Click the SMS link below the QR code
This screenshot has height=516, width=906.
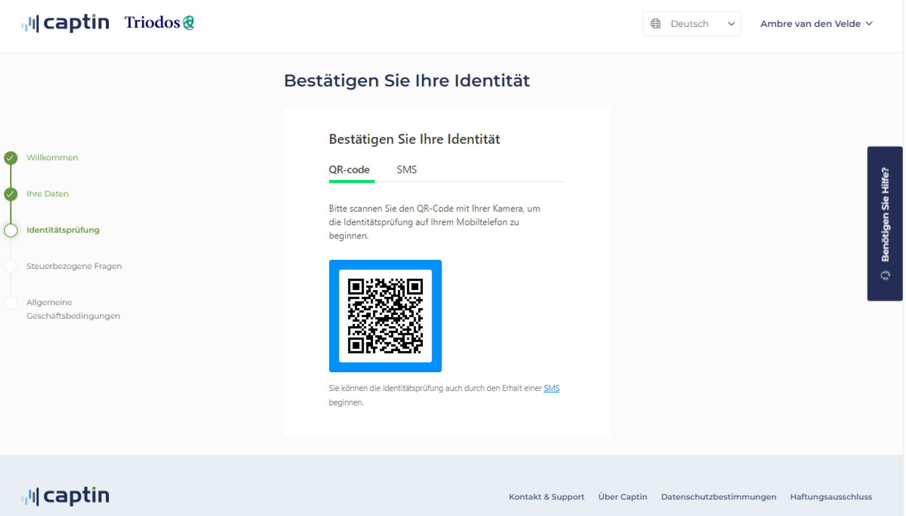click(x=551, y=388)
